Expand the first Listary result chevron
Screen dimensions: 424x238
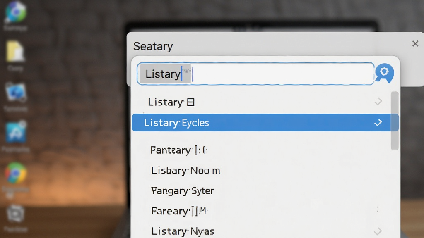pyautogui.click(x=378, y=102)
